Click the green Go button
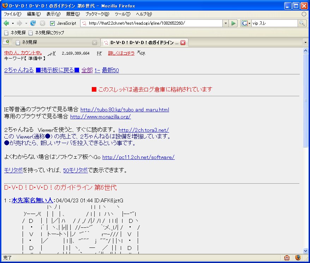This screenshot has height=263, width=310. [x=233, y=23]
